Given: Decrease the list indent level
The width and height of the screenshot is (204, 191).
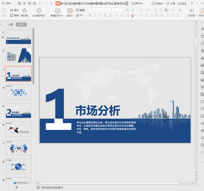Looking at the screenshot, I should click(x=156, y=10).
